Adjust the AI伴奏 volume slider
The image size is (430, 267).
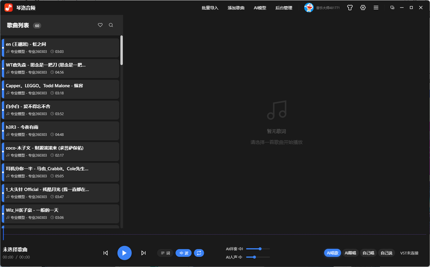point(258,249)
